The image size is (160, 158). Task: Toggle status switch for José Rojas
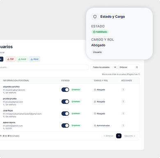coord(65,114)
